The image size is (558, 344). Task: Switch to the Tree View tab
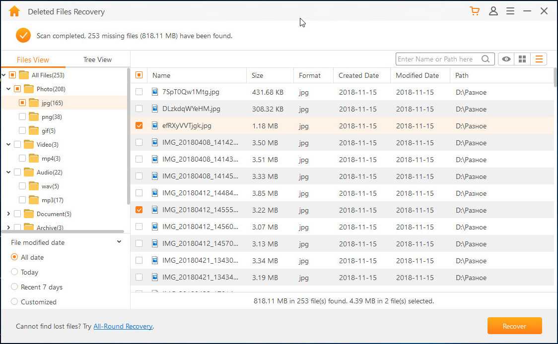pos(97,59)
